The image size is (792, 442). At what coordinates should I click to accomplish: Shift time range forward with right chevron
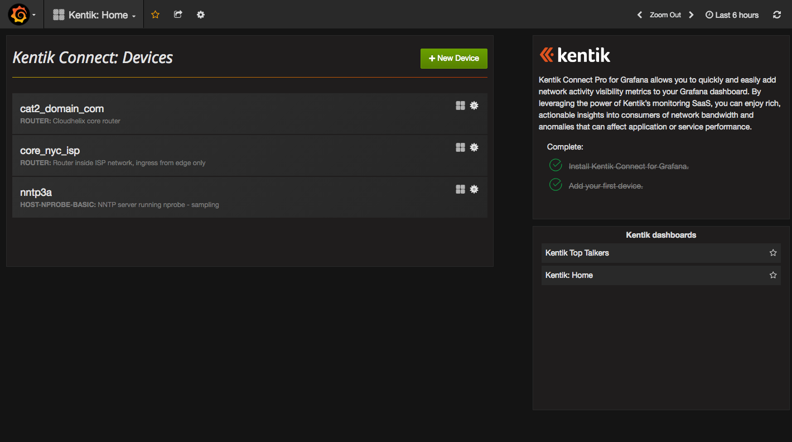691,15
